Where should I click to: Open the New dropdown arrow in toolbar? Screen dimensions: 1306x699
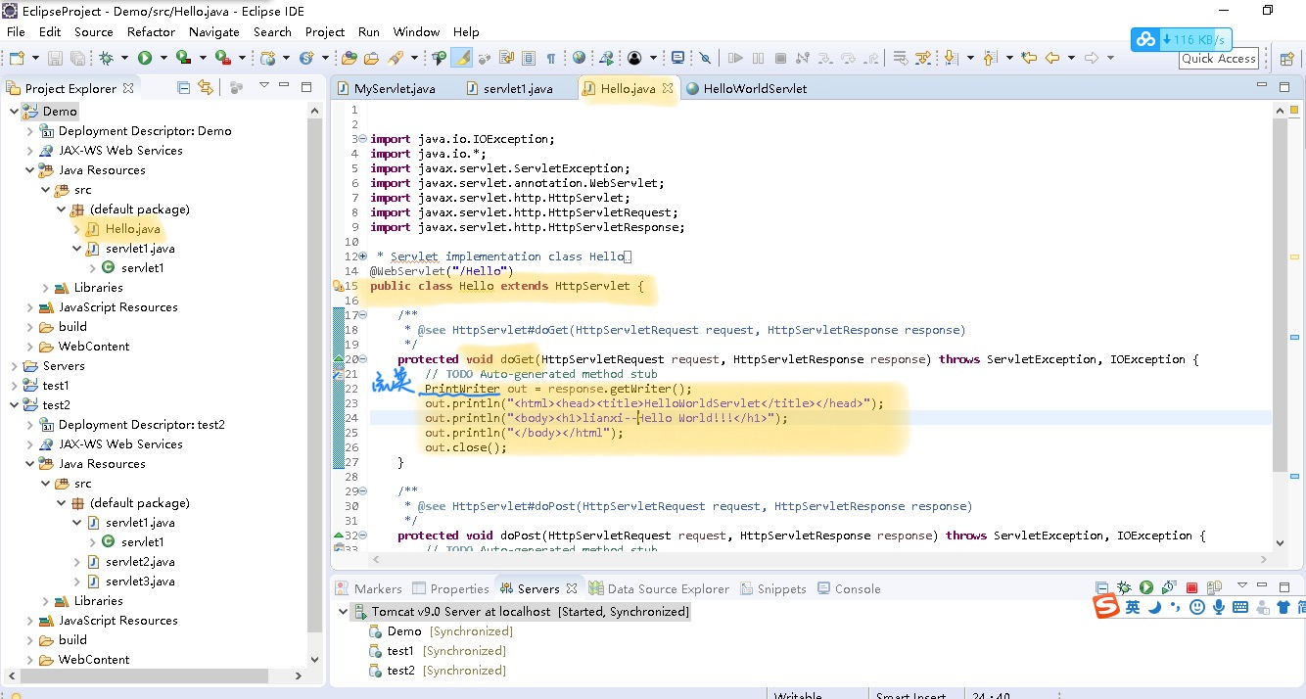tap(36, 58)
